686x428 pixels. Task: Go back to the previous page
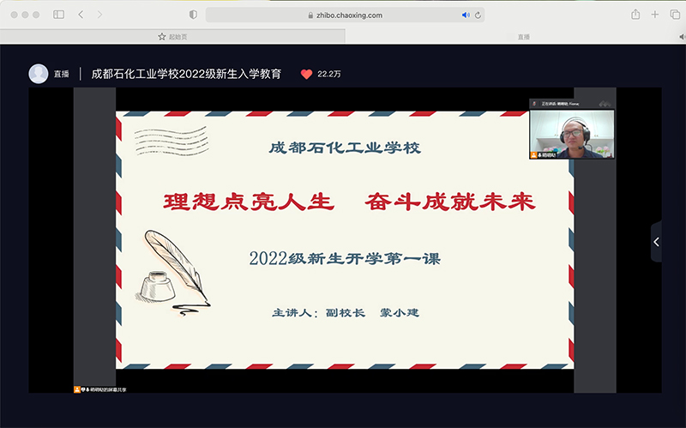pyautogui.click(x=81, y=15)
